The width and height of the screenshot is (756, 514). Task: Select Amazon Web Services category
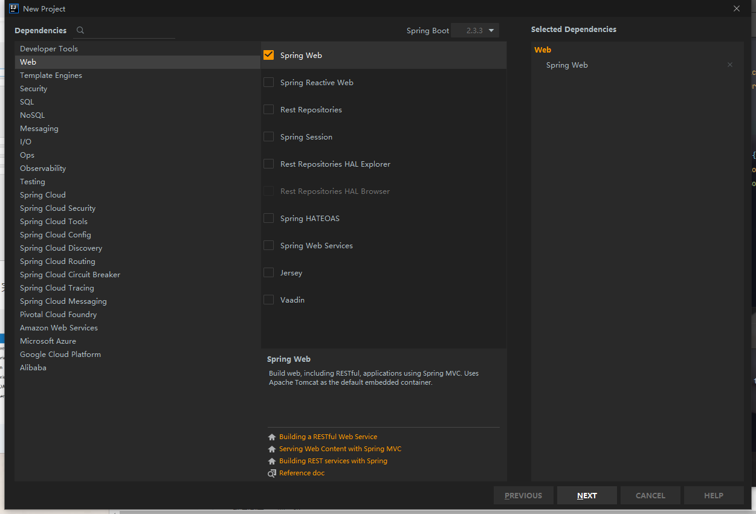tap(138, 327)
